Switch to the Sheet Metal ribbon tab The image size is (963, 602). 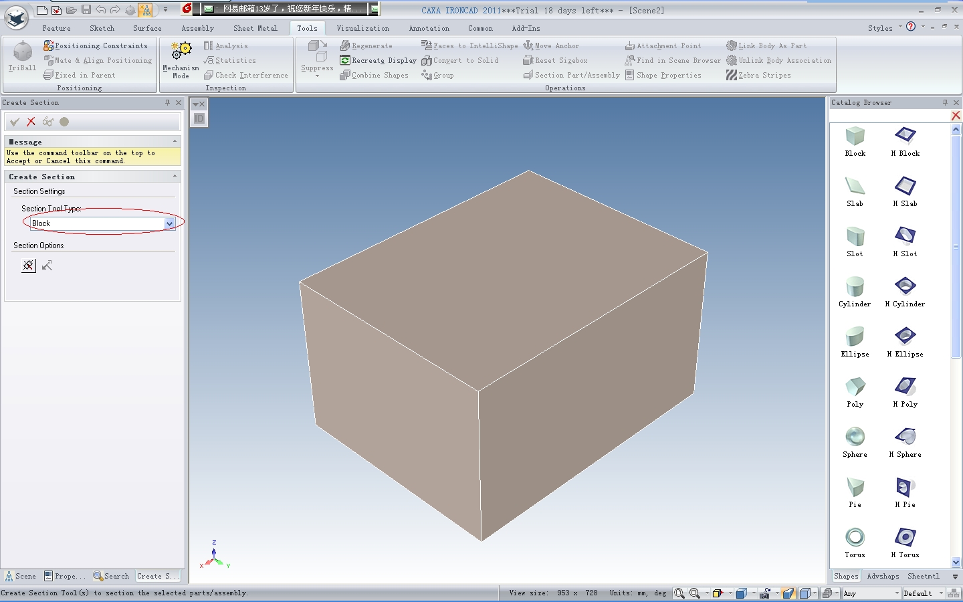coord(255,28)
